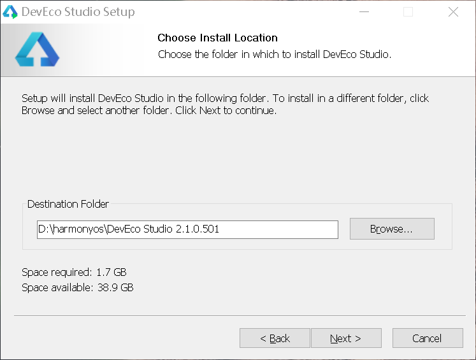The width and height of the screenshot is (476, 360).
Task: Click the blank area below the instructions
Action: pyautogui.click(x=237, y=159)
